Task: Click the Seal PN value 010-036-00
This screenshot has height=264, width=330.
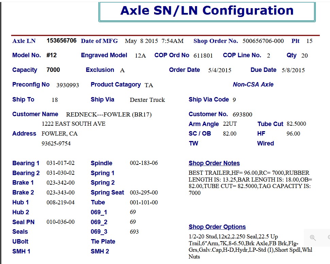Action: pos(61,222)
